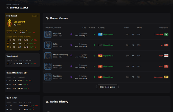
Task: Open opponent slipperjeans' profile
Action: 158,77
